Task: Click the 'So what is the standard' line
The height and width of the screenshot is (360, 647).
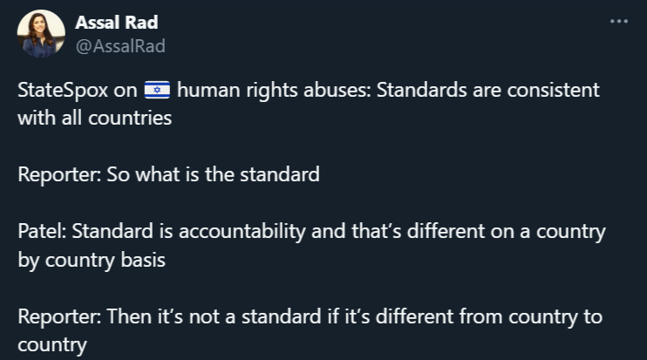Action: 214,174
